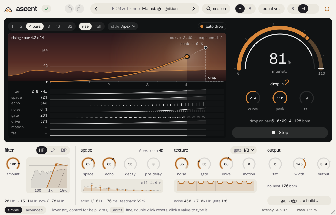Click the peak 110 knob
The height and width of the screenshot is (215, 336).
(x=280, y=98)
